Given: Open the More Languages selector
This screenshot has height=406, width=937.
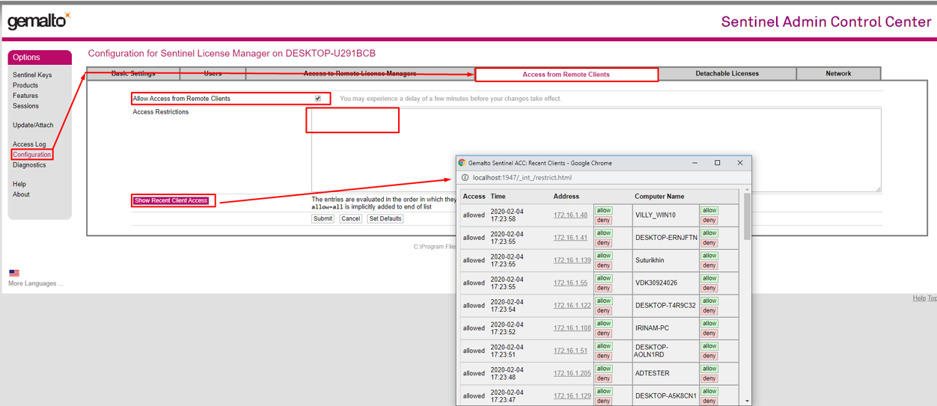Looking at the screenshot, I should pos(35,283).
